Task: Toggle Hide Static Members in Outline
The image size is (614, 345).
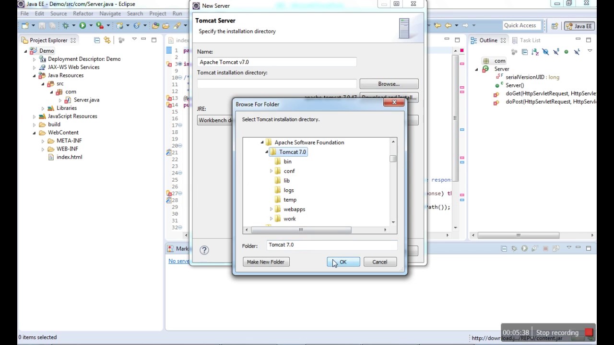Action: coord(556,52)
